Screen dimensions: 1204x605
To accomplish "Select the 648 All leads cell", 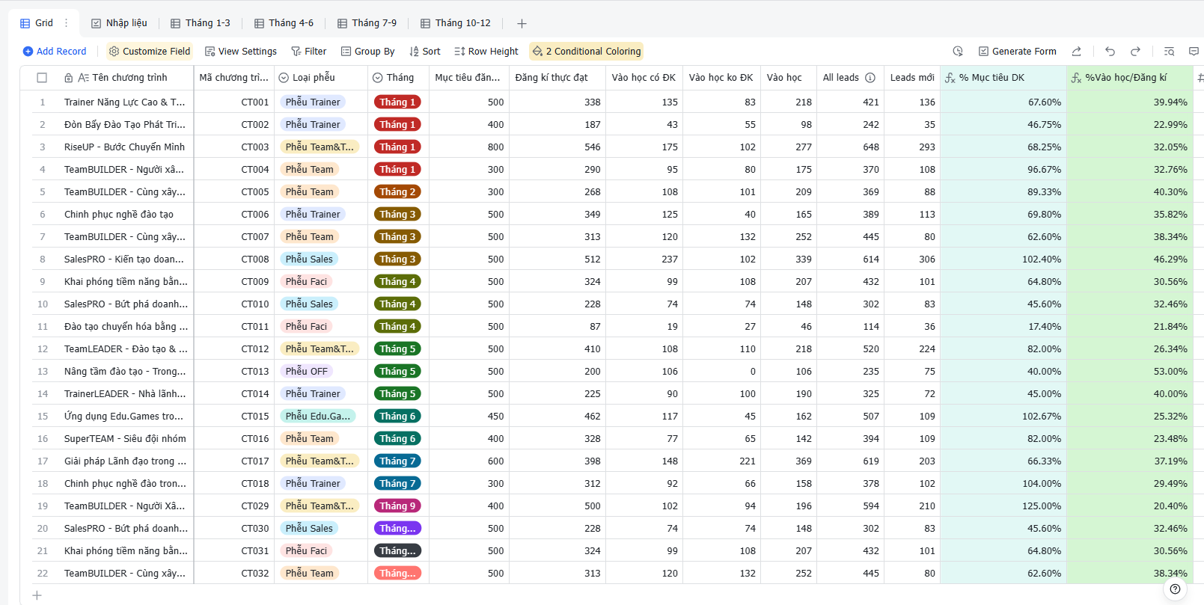I will coord(850,147).
